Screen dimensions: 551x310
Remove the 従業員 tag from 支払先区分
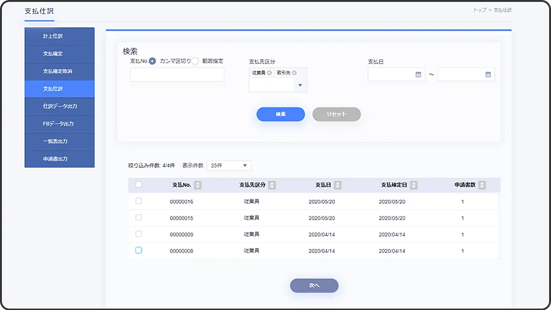(269, 73)
